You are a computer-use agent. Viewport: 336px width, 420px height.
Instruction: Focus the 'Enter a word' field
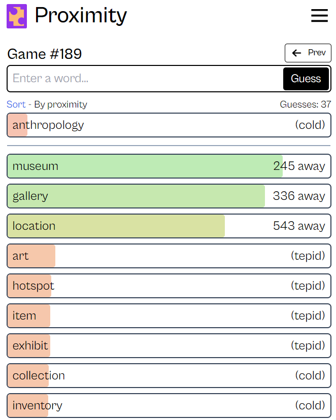pyautogui.click(x=145, y=79)
